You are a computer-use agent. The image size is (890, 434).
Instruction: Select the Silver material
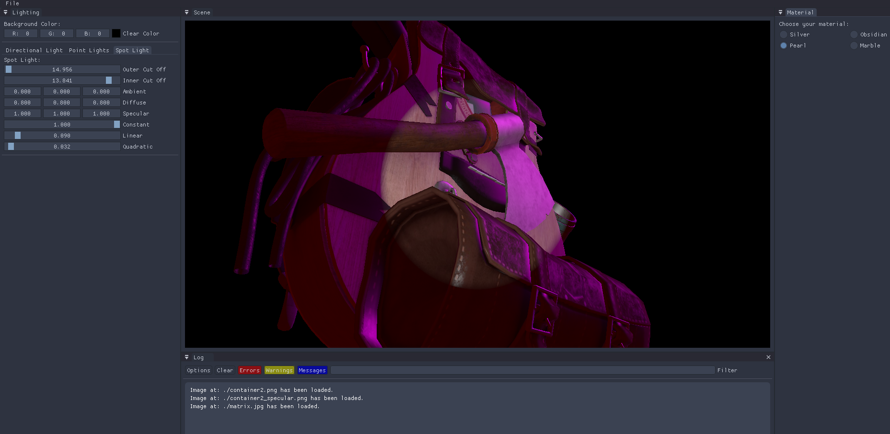(x=784, y=34)
